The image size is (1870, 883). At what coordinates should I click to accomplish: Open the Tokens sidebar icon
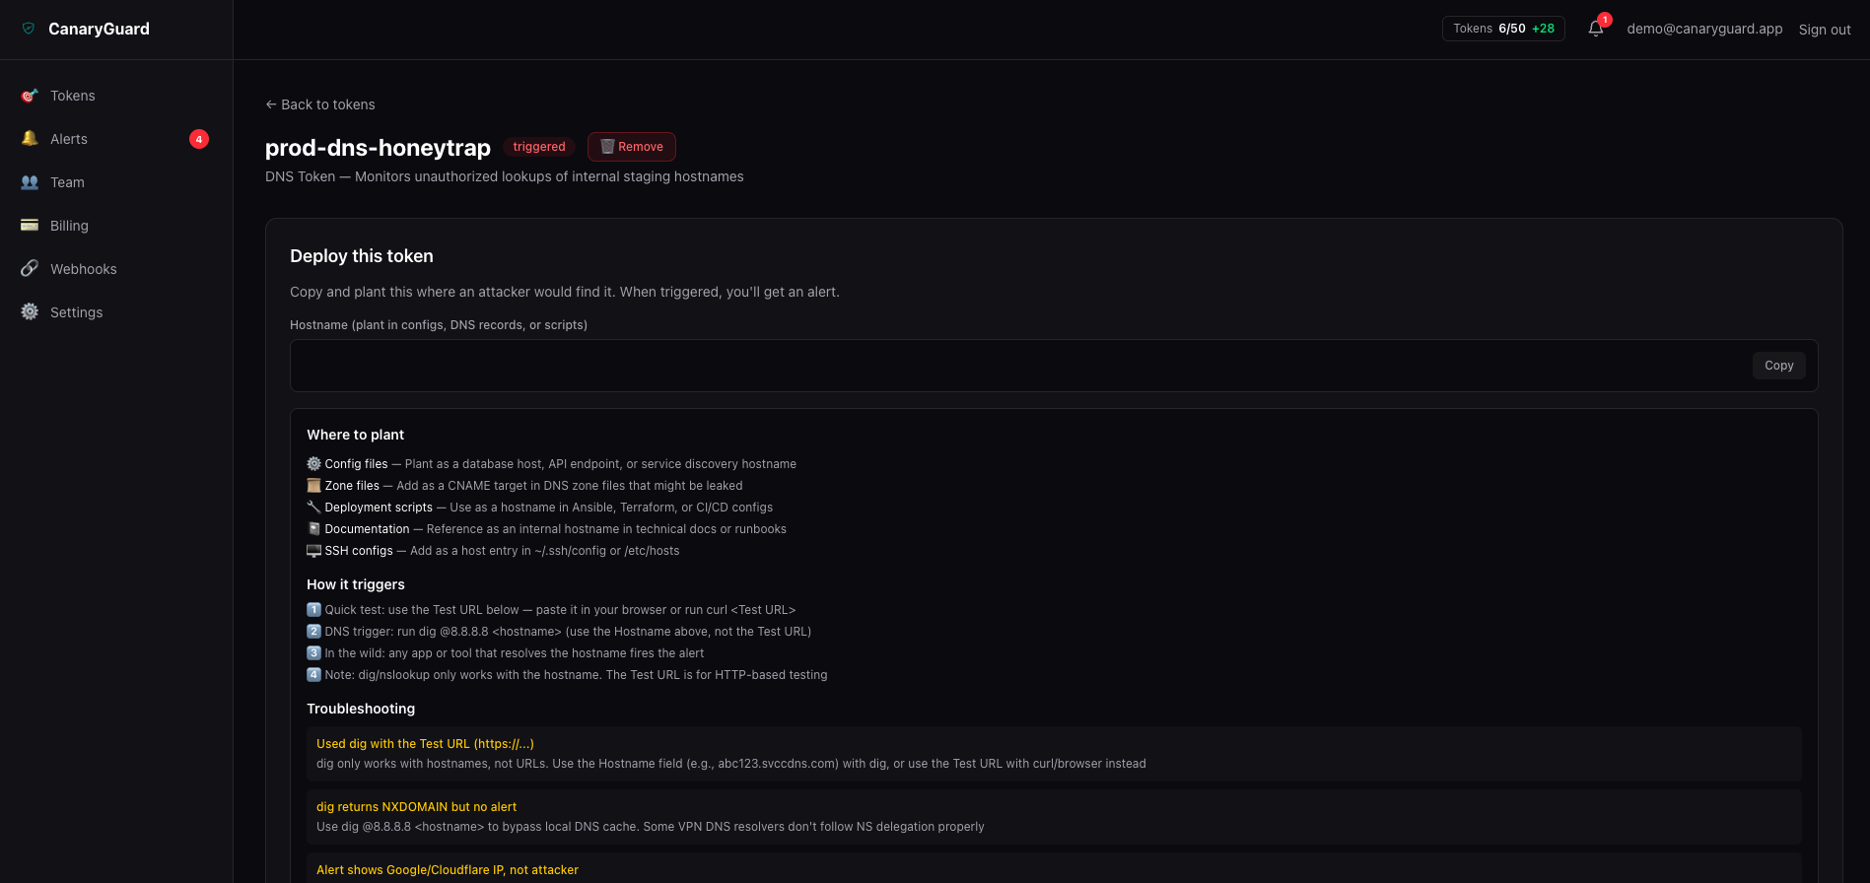click(x=30, y=96)
